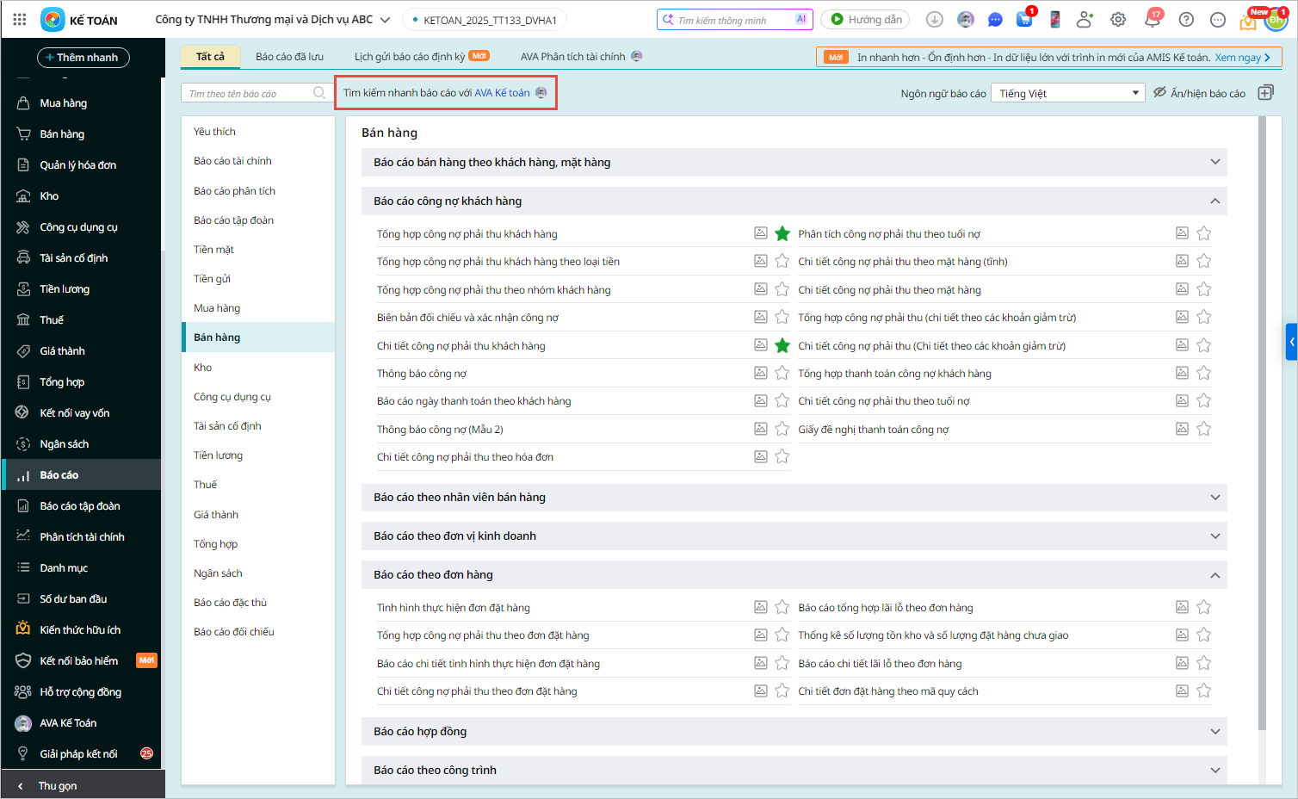
Task: Switch to the Báo cáo đã lưu tab
Action: 289,57
